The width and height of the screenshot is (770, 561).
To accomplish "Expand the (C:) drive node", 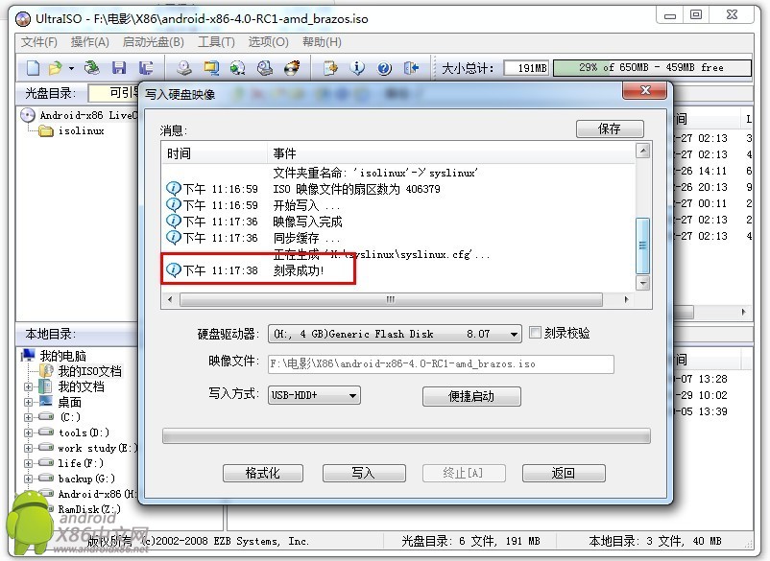I will click(29, 417).
